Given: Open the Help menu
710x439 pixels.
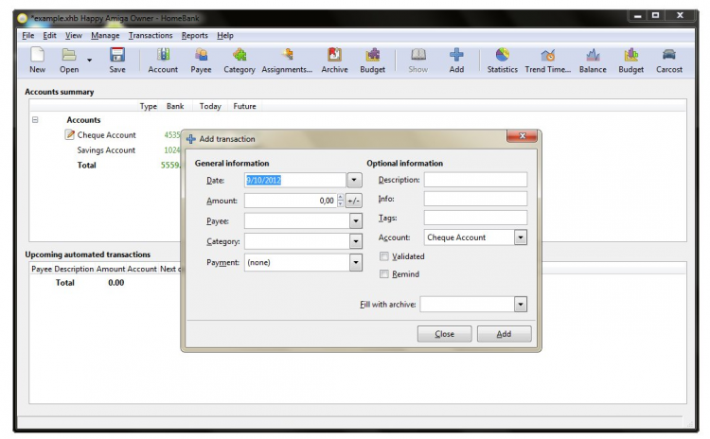Looking at the screenshot, I should click(x=225, y=35).
